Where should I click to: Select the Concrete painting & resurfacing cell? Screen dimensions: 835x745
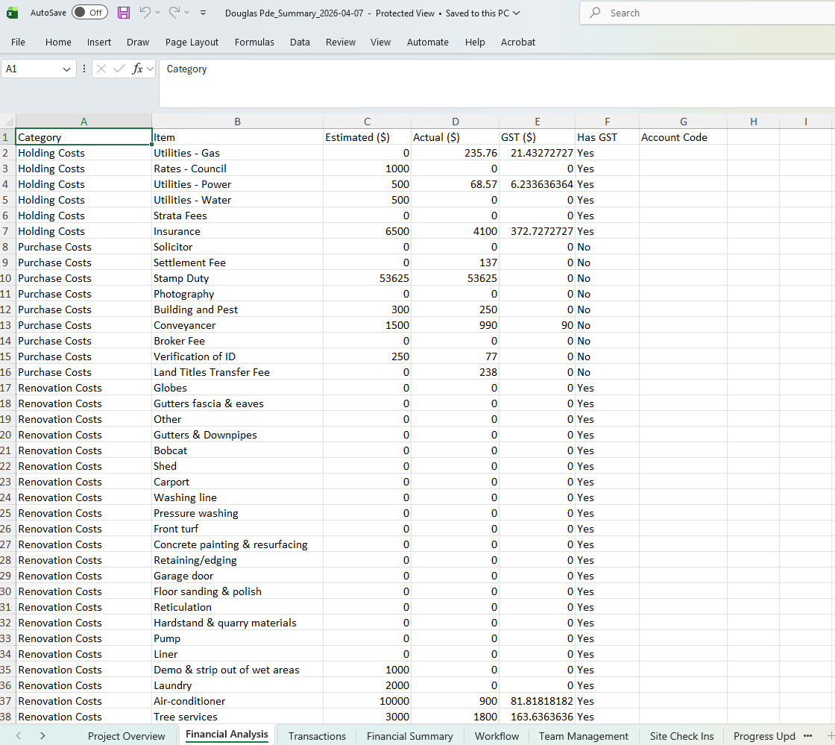click(x=238, y=545)
